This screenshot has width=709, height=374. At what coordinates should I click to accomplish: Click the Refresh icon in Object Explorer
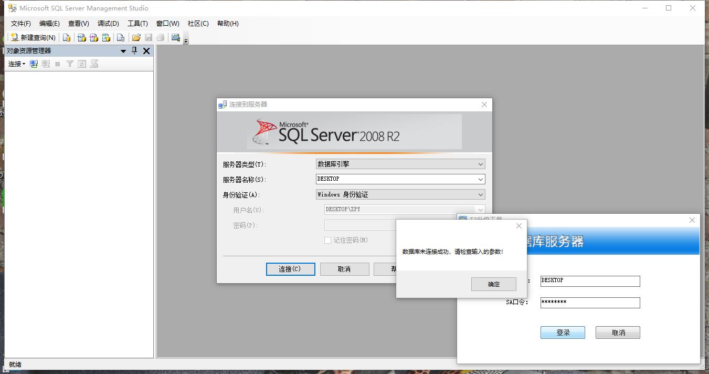click(81, 64)
